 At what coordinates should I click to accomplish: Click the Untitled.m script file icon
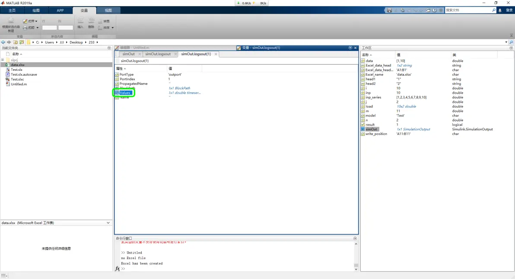pyautogui.click(x=8, y=84)
